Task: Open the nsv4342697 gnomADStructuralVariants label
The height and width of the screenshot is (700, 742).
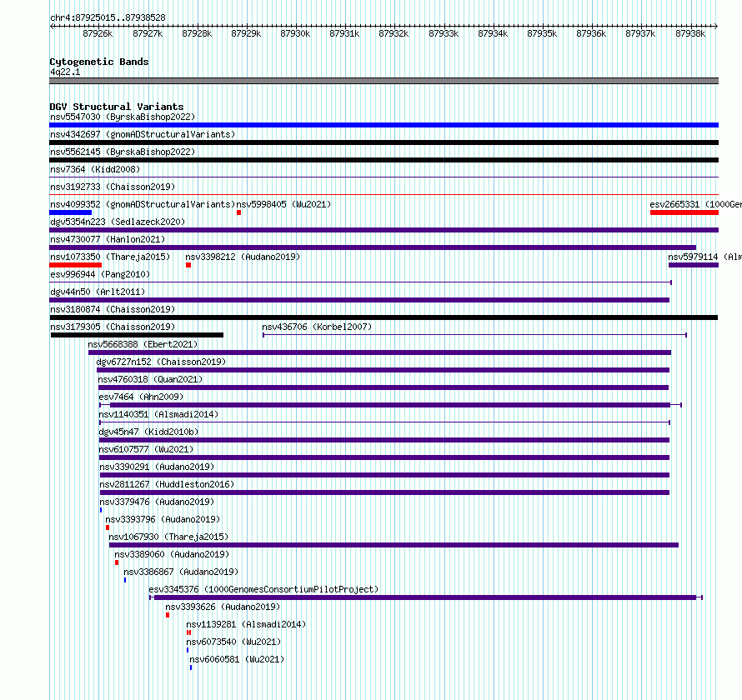Action: (x=143, y=134)
